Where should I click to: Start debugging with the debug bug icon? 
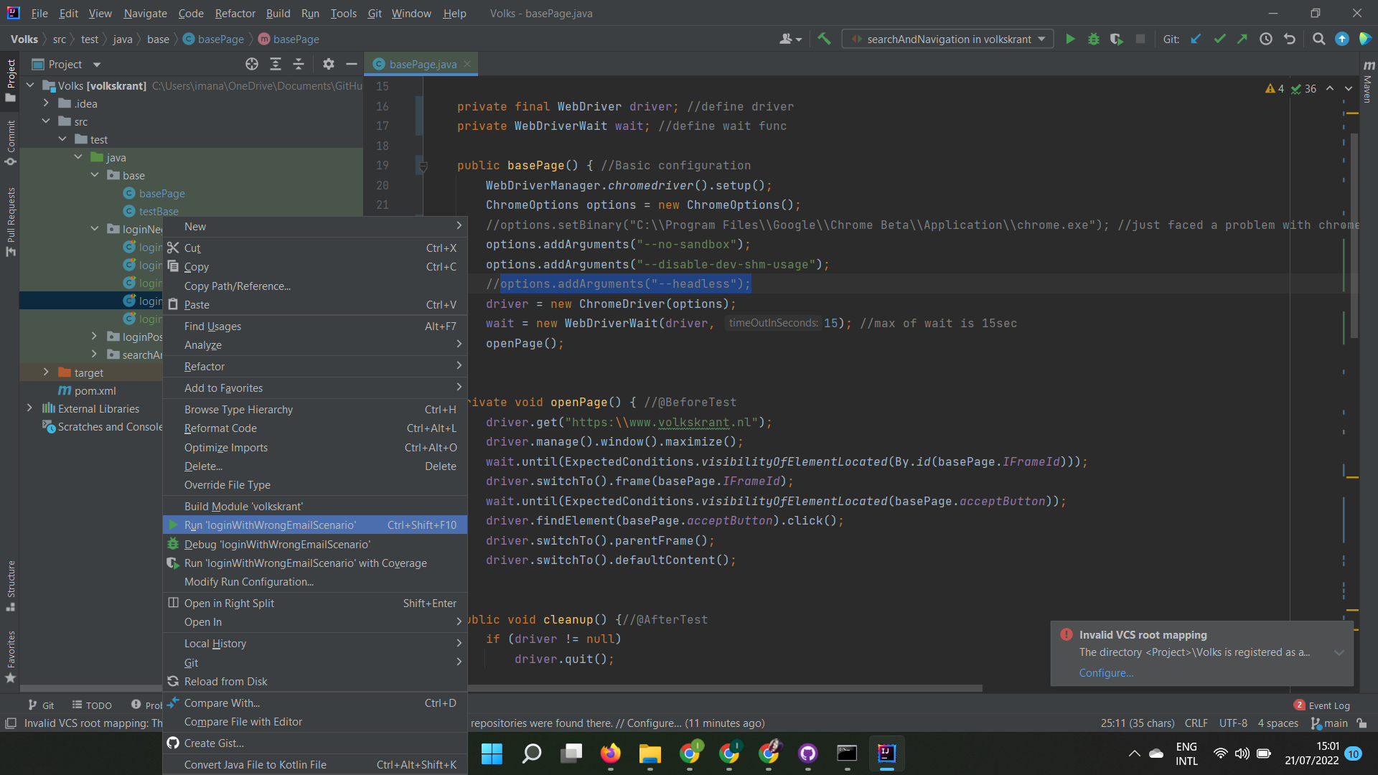click(x=1093, y=39)
